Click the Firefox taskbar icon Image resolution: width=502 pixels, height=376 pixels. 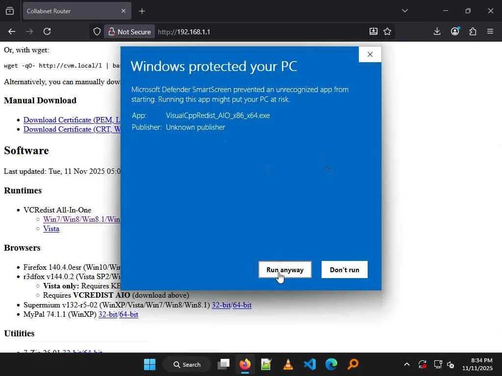pyautogui.click(x=245, y=364)
